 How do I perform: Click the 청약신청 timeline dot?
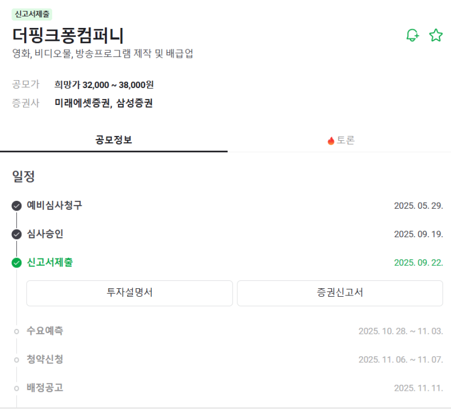tap(16, 360)
